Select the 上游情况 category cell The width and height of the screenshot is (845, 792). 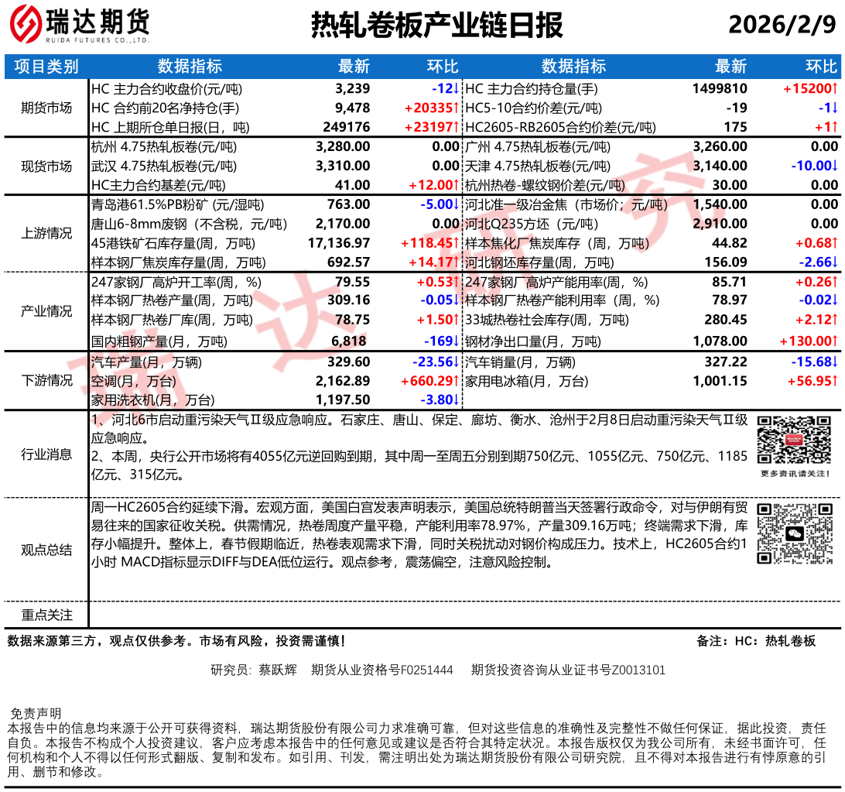46,234
